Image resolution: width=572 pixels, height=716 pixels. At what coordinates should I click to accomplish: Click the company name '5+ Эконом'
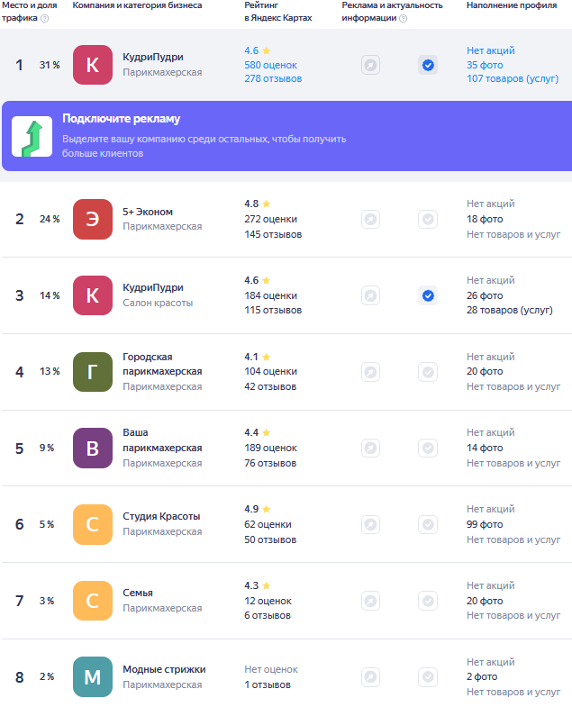click(148, 212)
